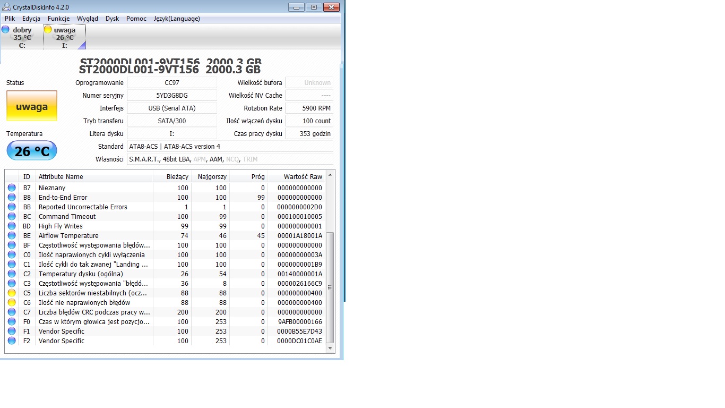The image size is (725, 408).
Task: Click the CrystalDiskInfo title bar app icon
Action: click(x=6, y=7)
